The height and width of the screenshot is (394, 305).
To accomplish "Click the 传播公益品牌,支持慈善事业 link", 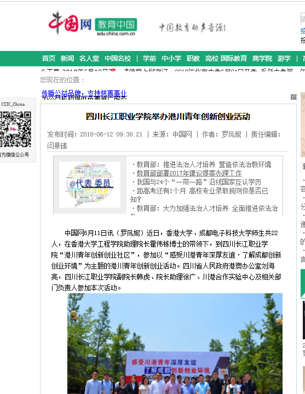I will pyautogui.click(x=84, y=93).
